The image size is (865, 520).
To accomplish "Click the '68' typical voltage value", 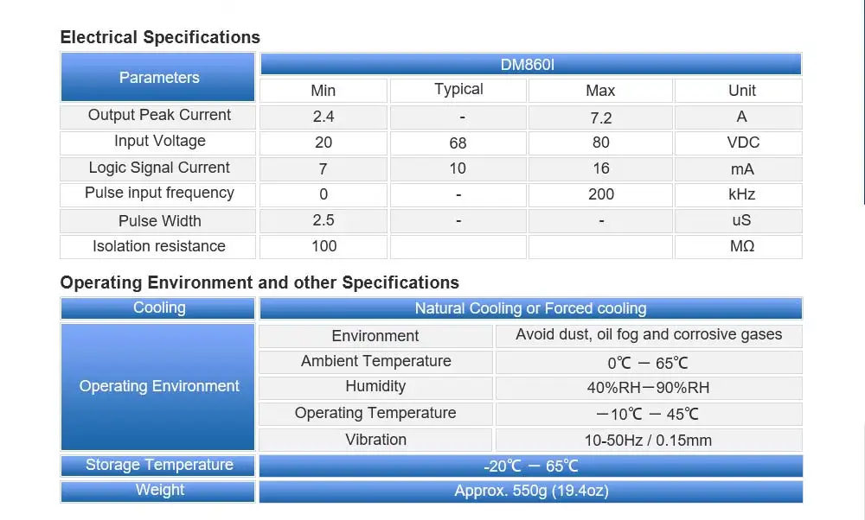I will point(458,143).
